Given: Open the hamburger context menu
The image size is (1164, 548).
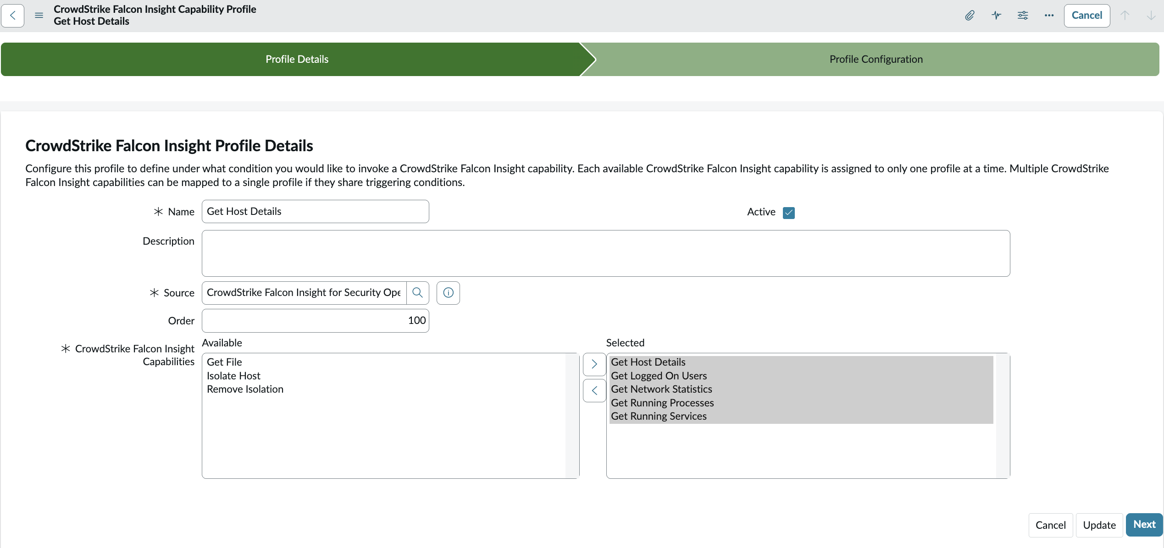Looking at the screenshot, I should pos(39,16).
